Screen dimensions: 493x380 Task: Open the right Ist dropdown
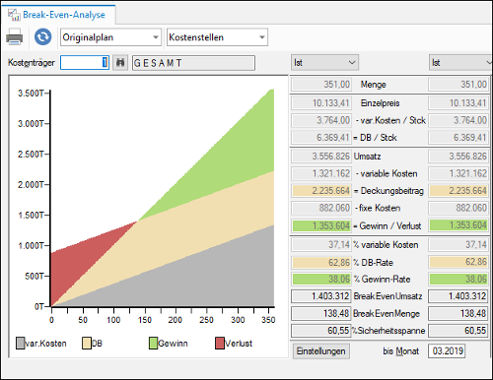tap(460, 62)
